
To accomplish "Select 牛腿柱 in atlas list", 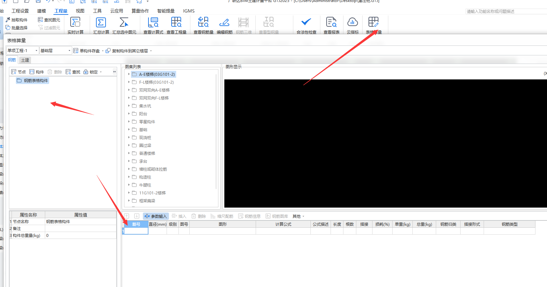I will (145, 185).
